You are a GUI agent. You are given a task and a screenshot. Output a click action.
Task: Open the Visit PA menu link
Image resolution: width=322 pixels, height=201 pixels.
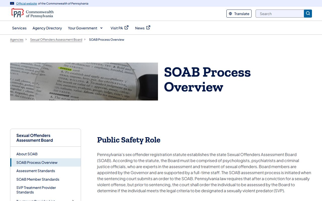click(119, 28)
